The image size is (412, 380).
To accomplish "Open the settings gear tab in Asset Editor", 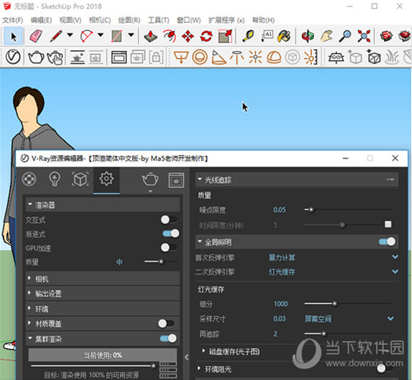I will coord(106,179).
